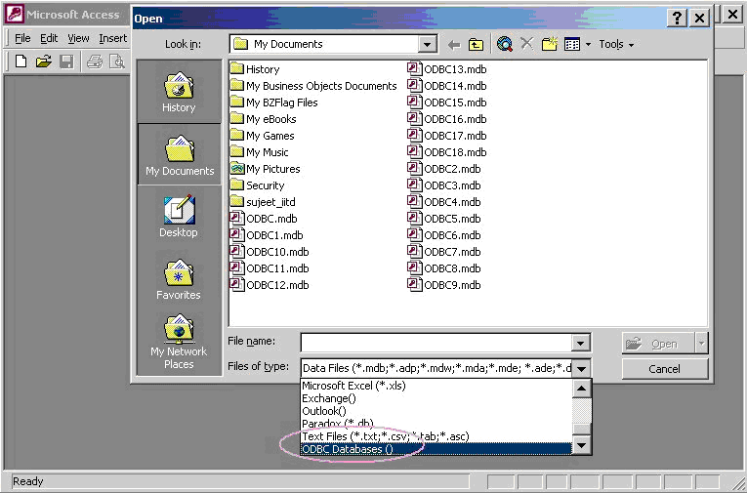Open History in places bar
This screenshot has width=747, height=493.
179,92
